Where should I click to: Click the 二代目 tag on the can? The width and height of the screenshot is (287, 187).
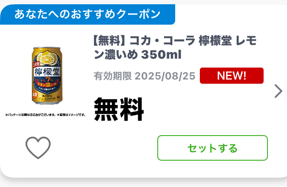36,64
